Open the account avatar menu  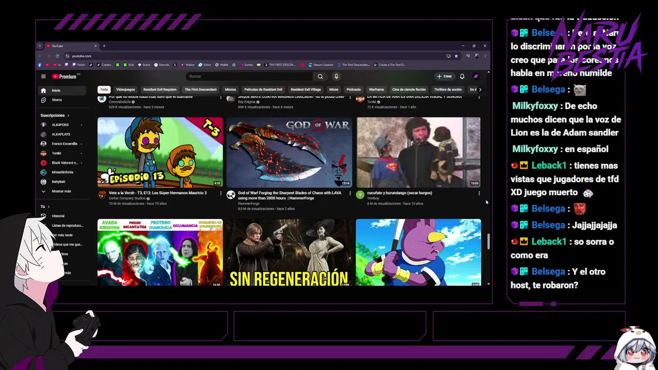pyautogui.click(x=476, y=77)
